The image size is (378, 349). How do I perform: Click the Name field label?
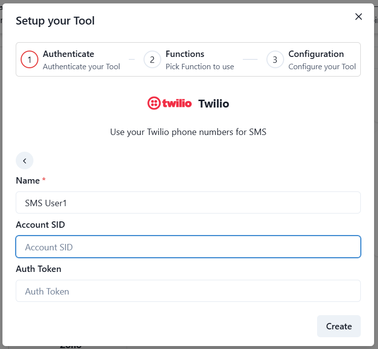coord(28,181)
